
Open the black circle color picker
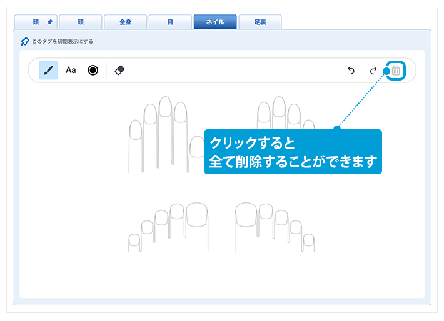tap(93, 71)
